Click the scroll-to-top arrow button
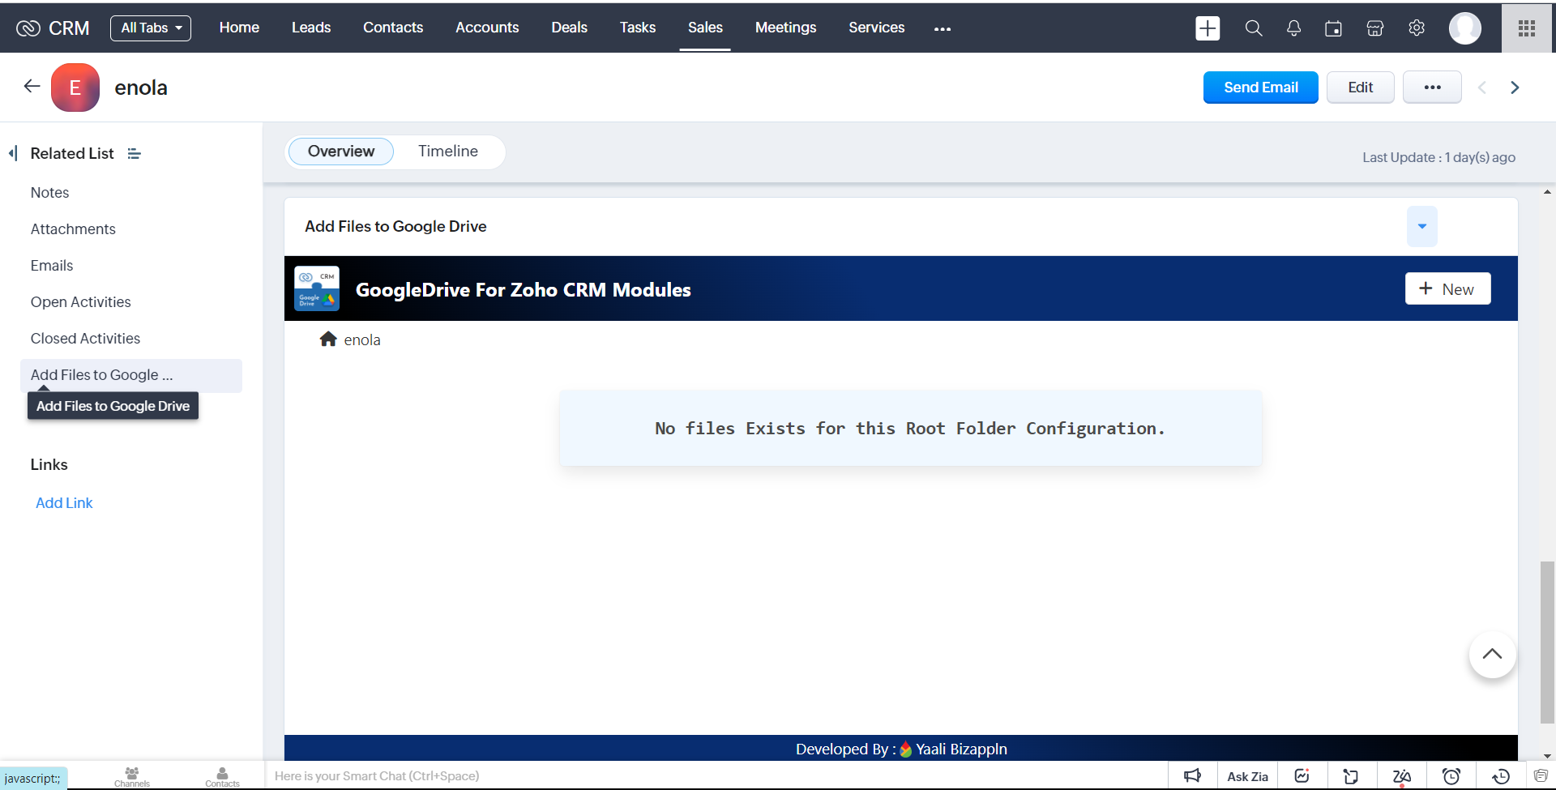This screenshot has height=790, width=1556. pyautogui.click(x=1492, y=655)
